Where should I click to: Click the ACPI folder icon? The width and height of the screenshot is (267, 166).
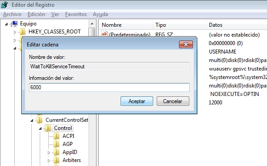point(56,136)
